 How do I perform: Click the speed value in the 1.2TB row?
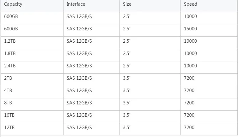190,41
